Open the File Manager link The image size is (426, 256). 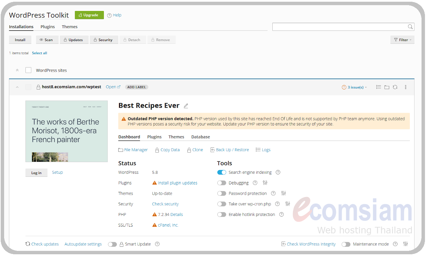point(133,150)
